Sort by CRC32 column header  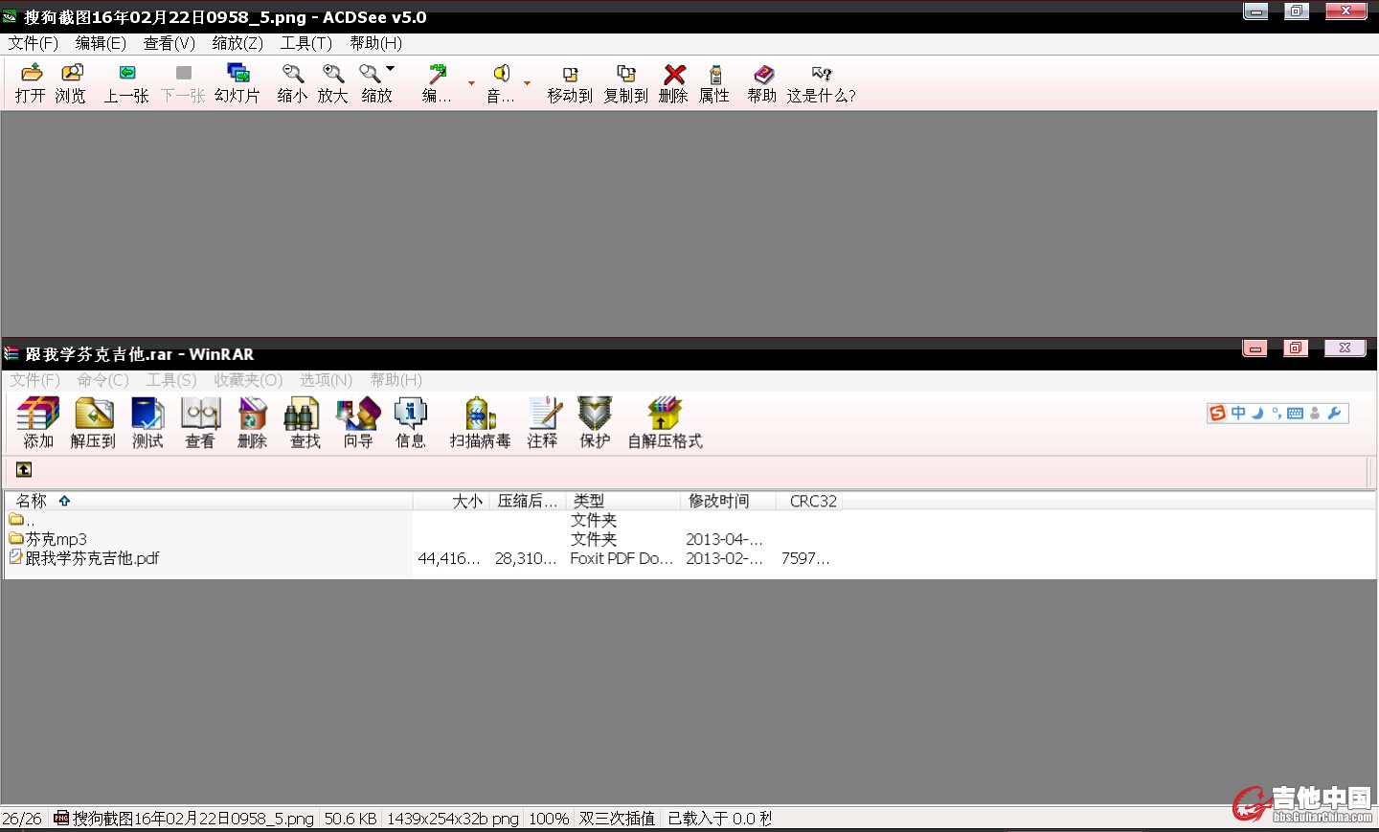[x=809, y=501]
